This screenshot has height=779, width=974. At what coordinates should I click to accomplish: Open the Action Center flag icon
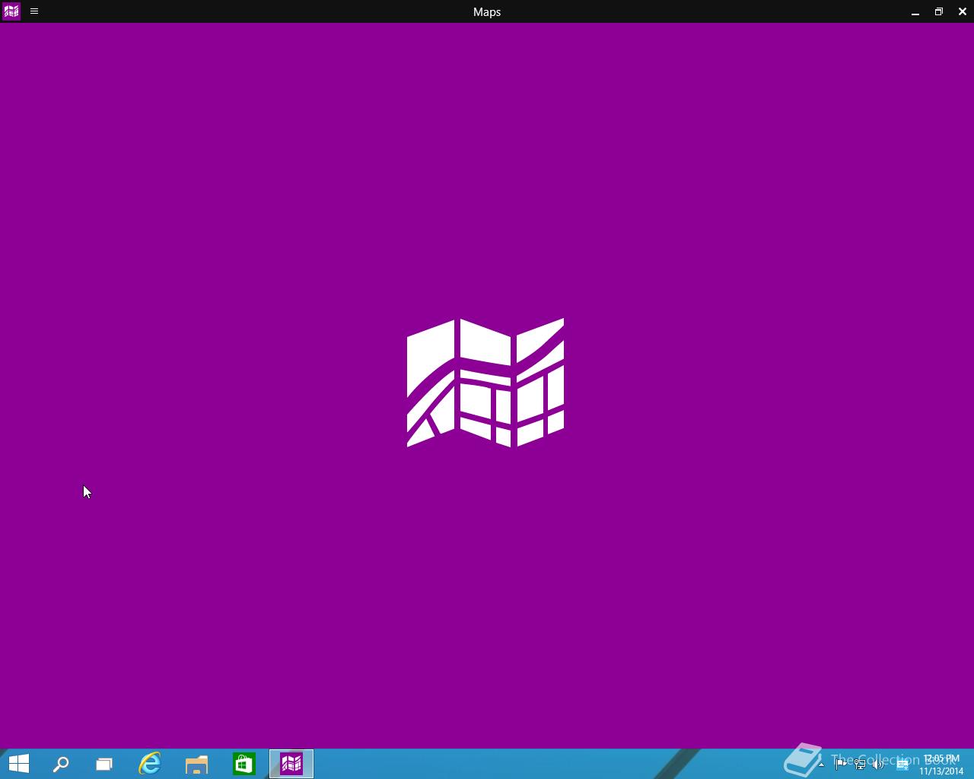click(841, 765)
